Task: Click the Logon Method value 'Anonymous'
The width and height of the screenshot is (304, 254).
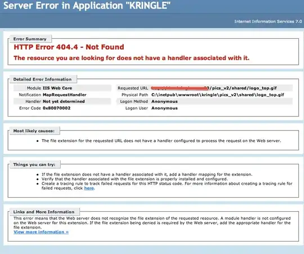Action: (164, 101)
